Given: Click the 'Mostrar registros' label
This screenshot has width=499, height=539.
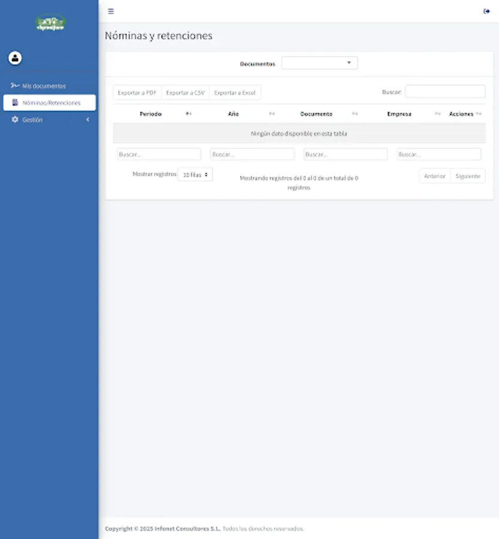Looking at the screenshot, I should [x=155, y=174].
